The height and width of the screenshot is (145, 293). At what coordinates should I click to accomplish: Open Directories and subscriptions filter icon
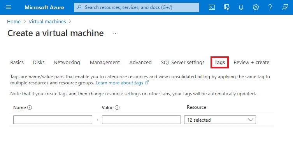(x=226, y=7)
